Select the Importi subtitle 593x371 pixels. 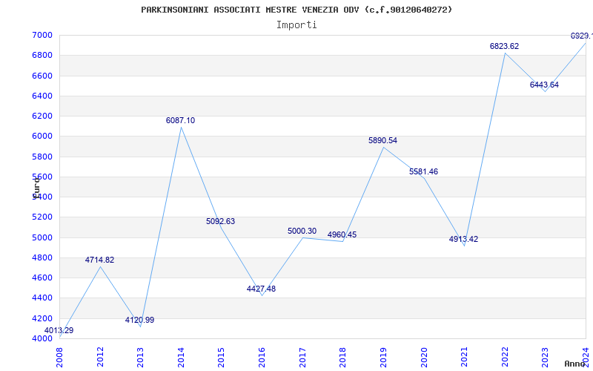coord(296,25)
